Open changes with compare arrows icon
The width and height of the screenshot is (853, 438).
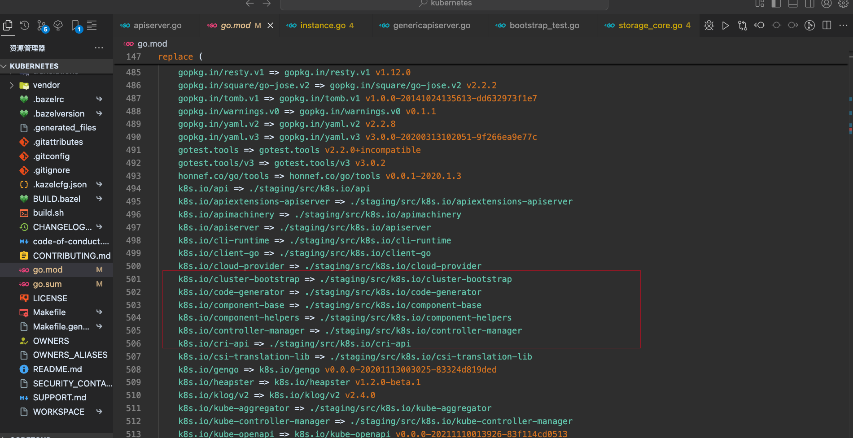[x=743, y=26]
